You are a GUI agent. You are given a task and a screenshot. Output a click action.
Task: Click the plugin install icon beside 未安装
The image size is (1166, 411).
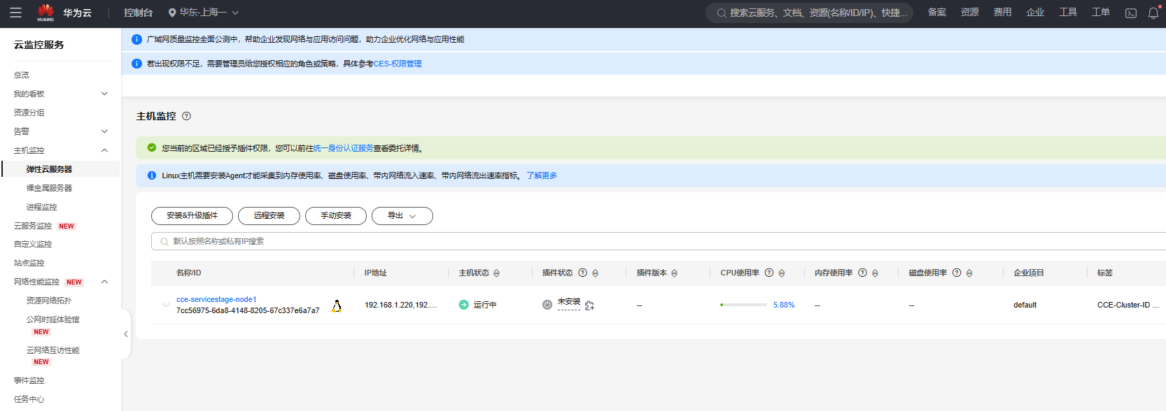(589, 305)
